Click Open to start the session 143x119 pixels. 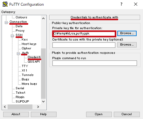click(99, 114)
